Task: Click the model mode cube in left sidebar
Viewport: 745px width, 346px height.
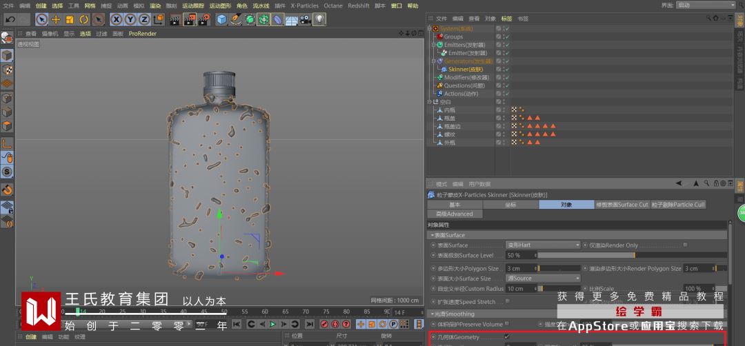Action: (x=7, y=56)
